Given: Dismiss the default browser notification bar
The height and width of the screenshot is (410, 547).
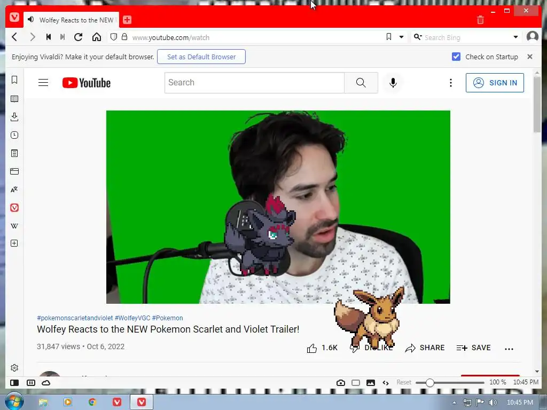Looking at the screenshot, I should point(529,57).
